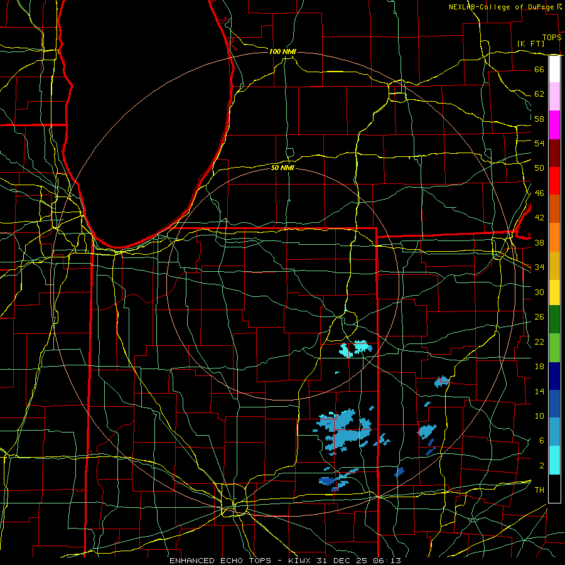Click the legend value '30'
The width and height of the screenshot is (565, 565).
pyautogui.click(x=539, y=292)
